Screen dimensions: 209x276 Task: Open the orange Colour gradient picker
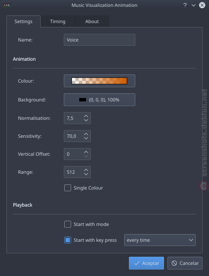tap(99, 81)
